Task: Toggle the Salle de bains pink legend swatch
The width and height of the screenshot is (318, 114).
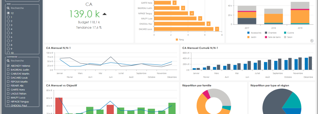Action: pyautogui.click(x=266, y=37)
